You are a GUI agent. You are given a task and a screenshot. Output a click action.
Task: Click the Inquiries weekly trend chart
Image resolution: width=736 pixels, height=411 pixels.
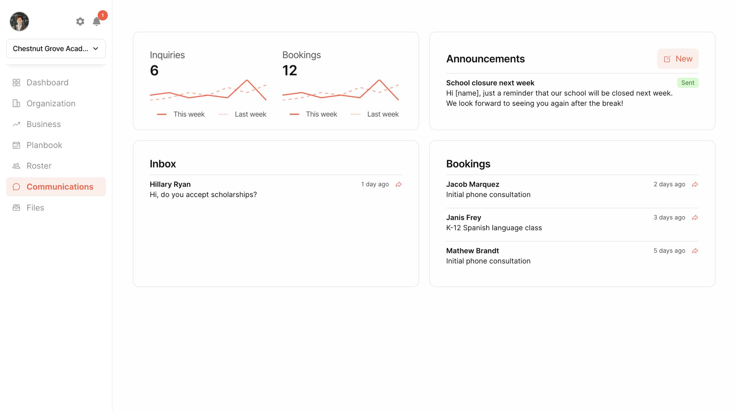[208, 90]
